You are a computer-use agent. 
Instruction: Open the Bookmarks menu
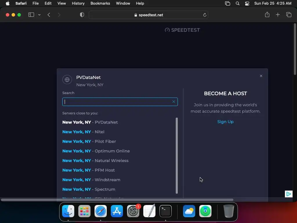(x=100, y=3)
